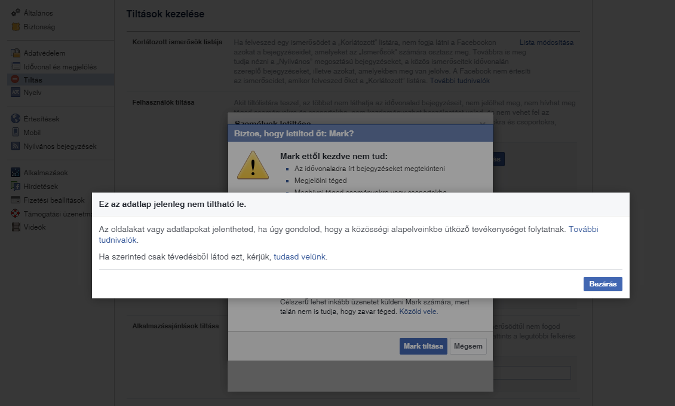675x406 pixels.
Task: Click the Nyilvános bejegyzések feed icon
Action: click(x=16, y=146)
